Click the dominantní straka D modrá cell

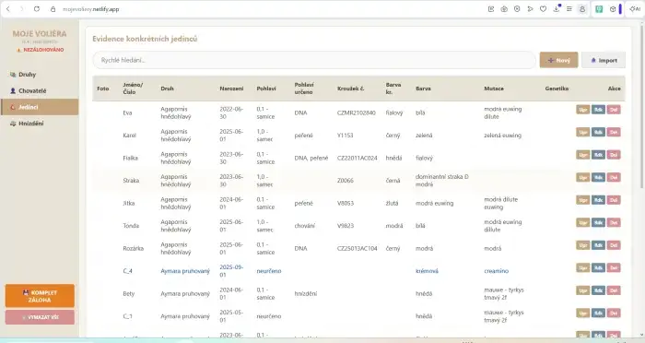(x=441, y=181)
